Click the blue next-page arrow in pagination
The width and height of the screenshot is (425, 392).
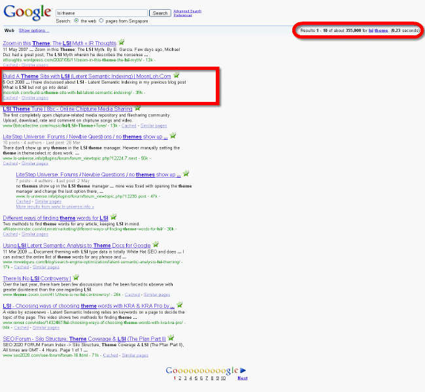(x=243, y=370)
